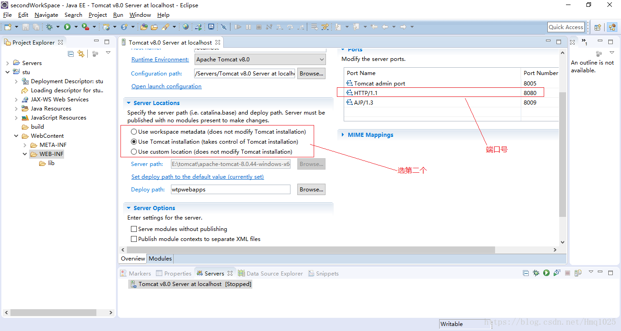The height and width of the screenshot is (331, 621).
Task: Click the collapse icon in Servers view toolbar
Action: pyautogui.click(x=526, y=273)
